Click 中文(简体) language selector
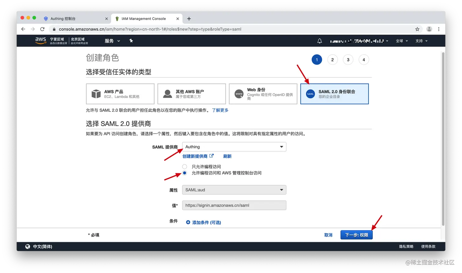 (x=42, y=246)
